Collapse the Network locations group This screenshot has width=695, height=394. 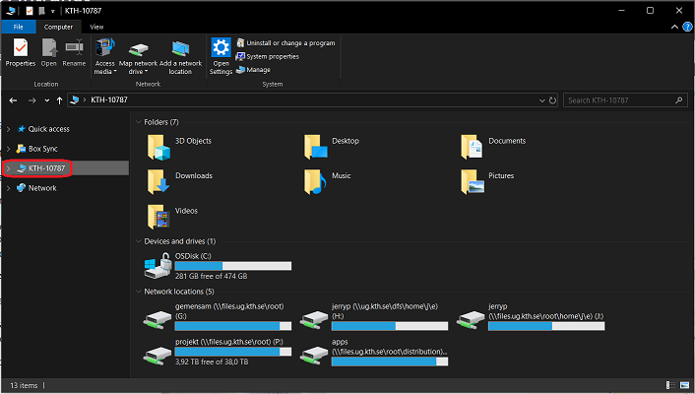pos(138,292)
